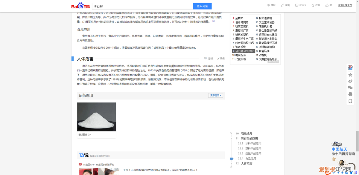This screenshot has height=175, width=359.
Task: Open the 讨论 discussion icon
Action: [297, 5]
